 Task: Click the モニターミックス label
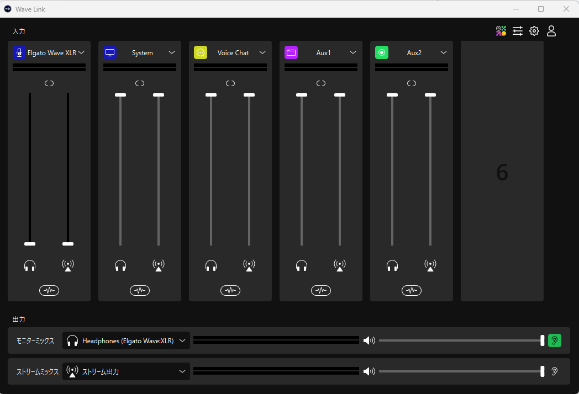point(35,340)
